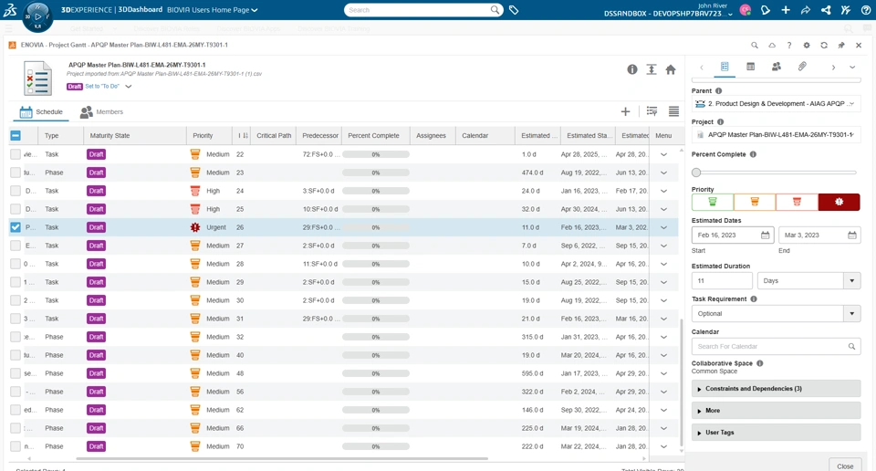Click info icon next to Percent Complete
The height and width of the screenshot is (471, 876).
(753, 154)
